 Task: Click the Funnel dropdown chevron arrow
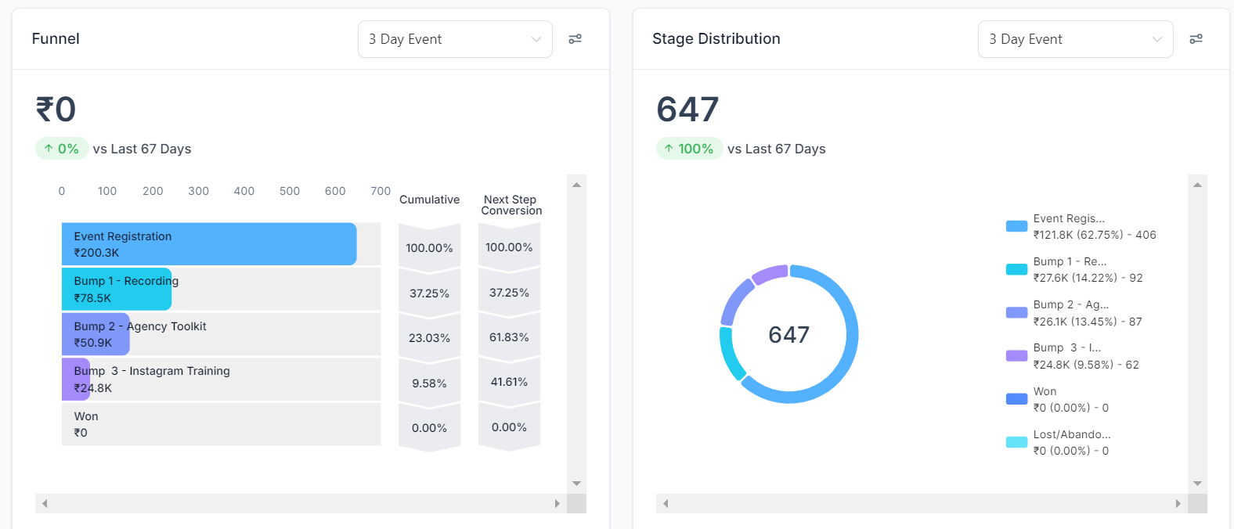pyautogui.click(x=536, y=39)
